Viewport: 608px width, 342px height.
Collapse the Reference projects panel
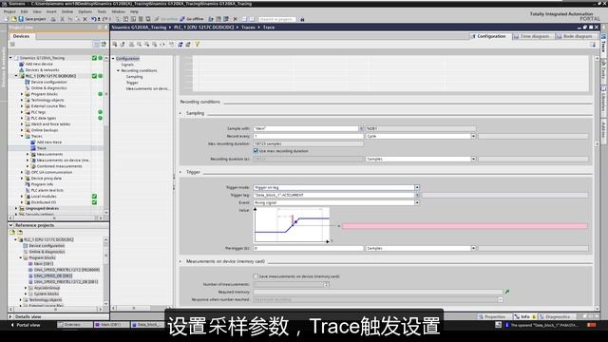[x=10, y=225]
